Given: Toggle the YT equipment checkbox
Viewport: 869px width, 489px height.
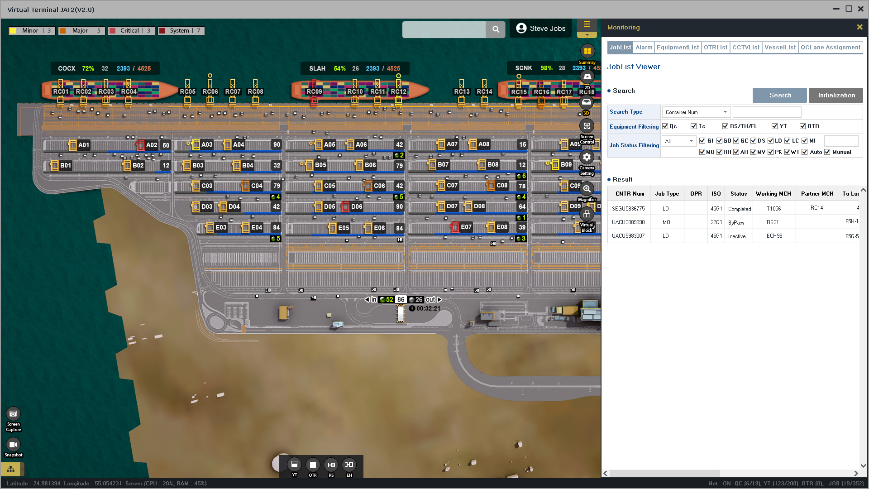Looking at the screenshot, I should [x=774, y=126].
